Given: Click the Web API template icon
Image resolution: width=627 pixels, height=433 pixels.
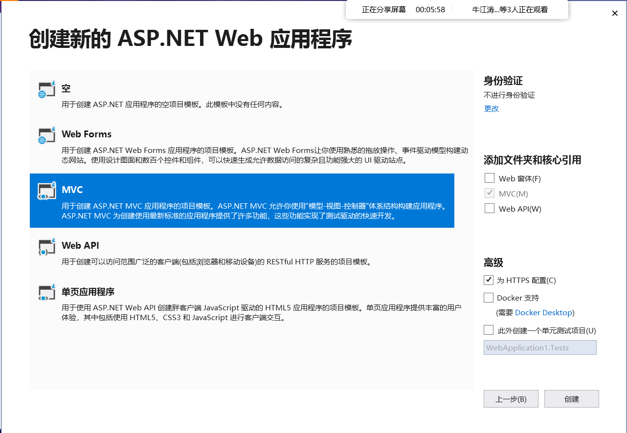Looking at the screenshot, I should (x=46, y=247).
